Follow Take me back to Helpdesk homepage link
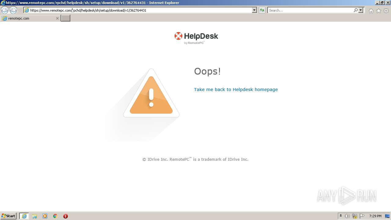 click(236, 90)
